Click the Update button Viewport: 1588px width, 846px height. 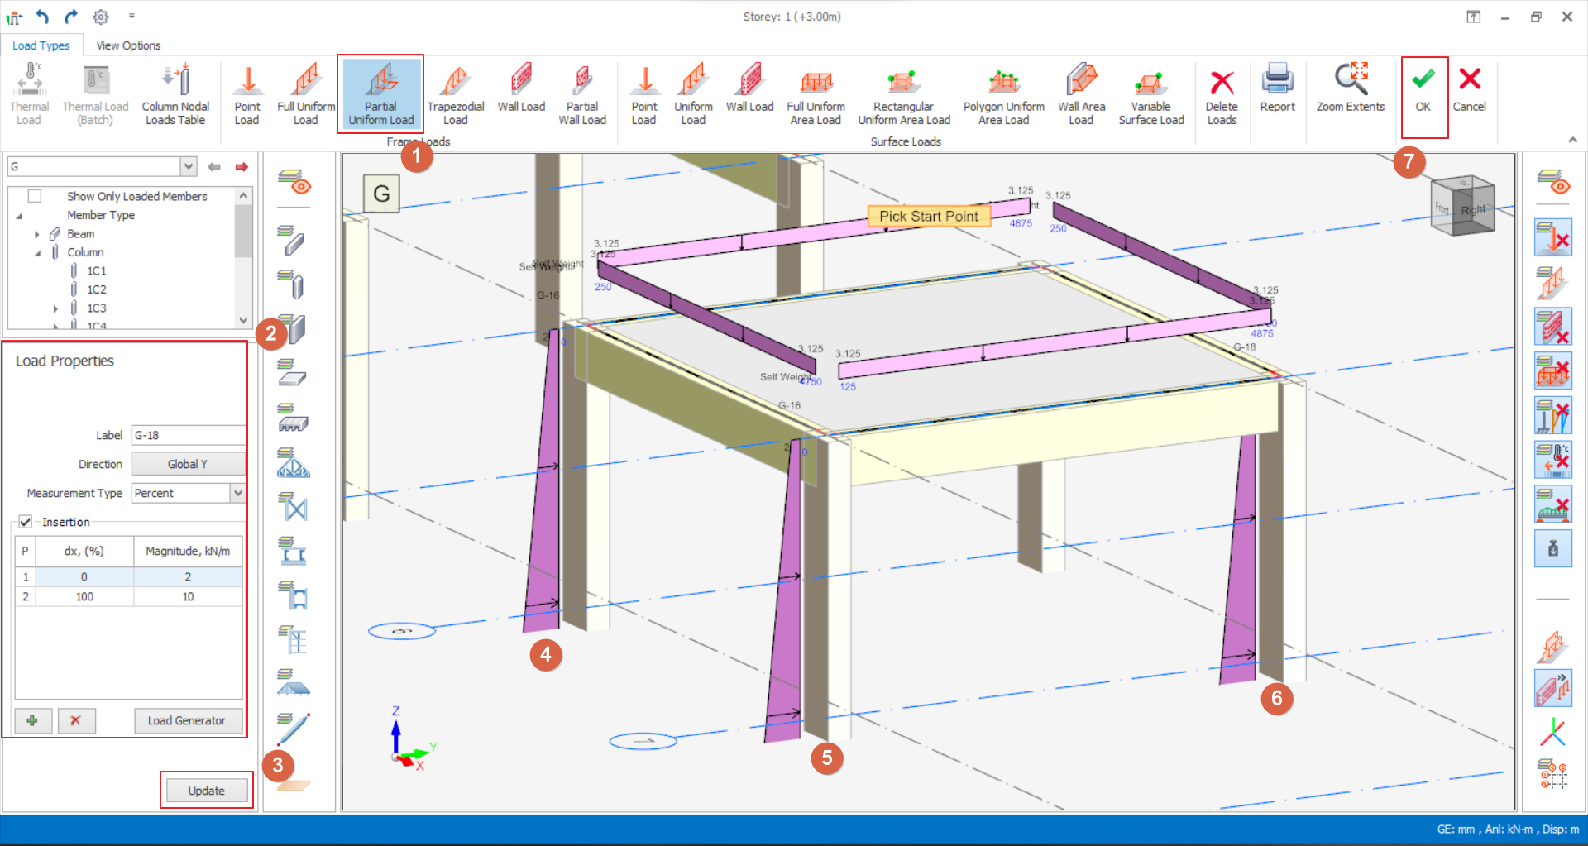tap(206, 791)
